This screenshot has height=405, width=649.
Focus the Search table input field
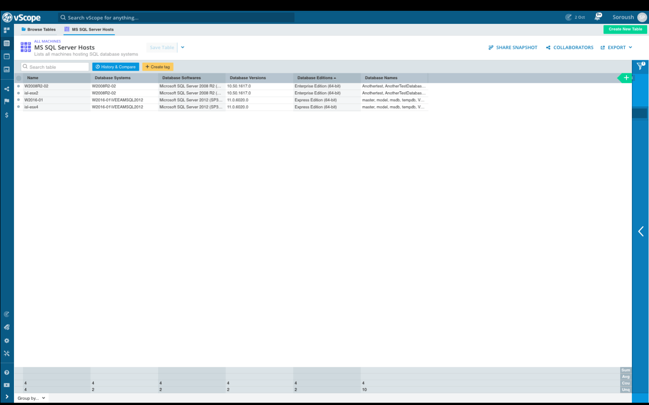55,67
